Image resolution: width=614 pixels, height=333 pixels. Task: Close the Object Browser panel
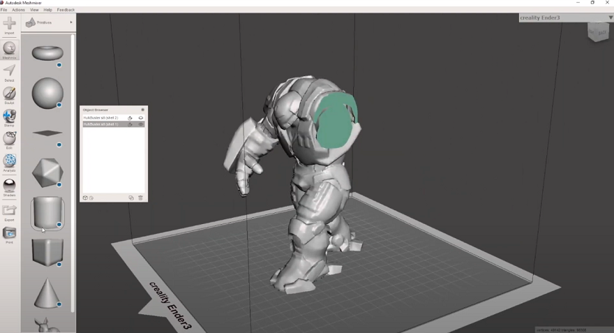pos(142,110)
